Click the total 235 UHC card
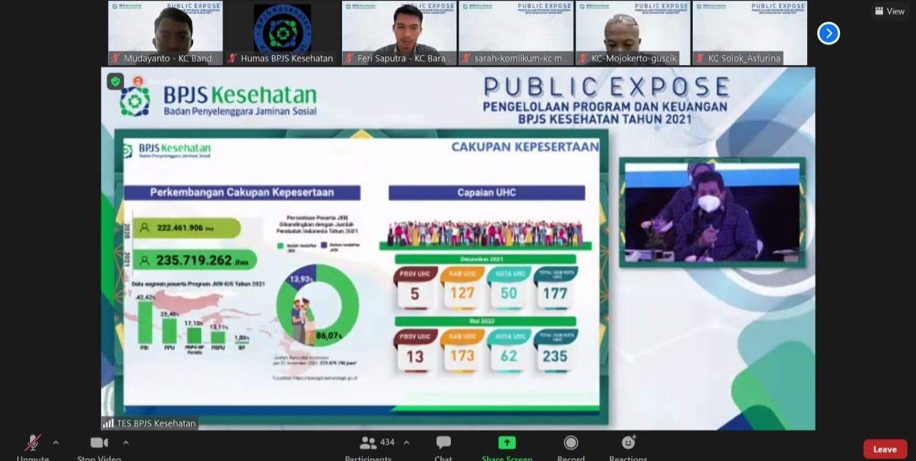 tap(555, 350)
